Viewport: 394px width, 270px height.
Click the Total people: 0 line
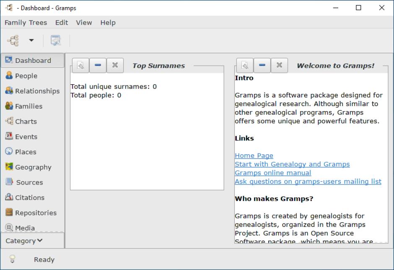96,95
